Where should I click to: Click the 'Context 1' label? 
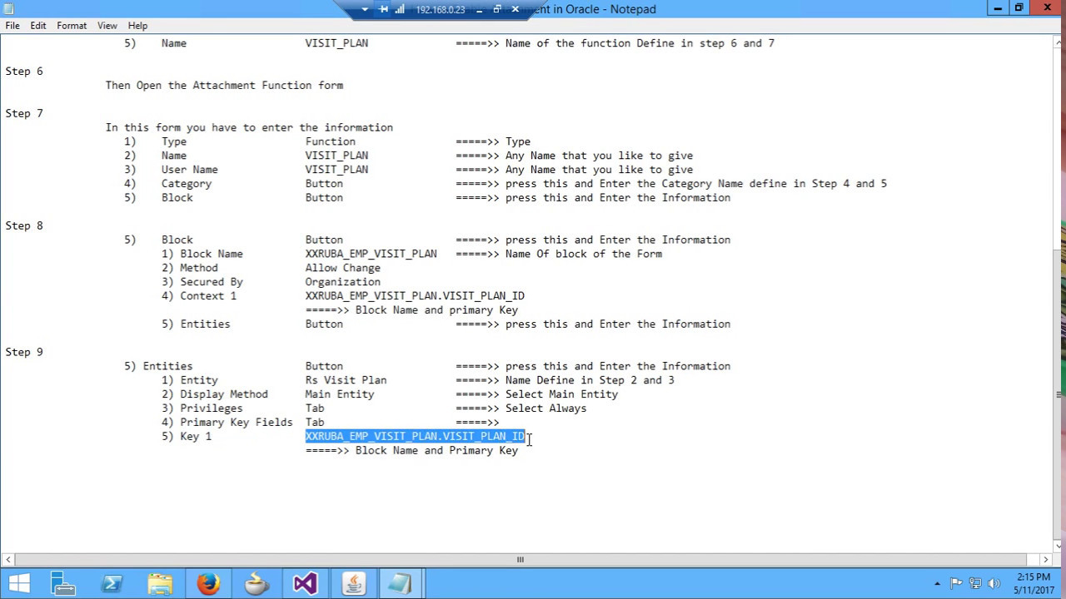coord(208,296)
